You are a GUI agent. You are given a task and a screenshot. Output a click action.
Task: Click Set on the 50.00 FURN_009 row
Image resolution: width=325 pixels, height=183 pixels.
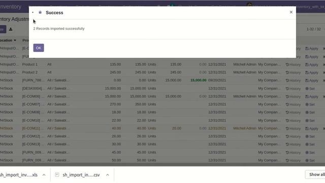pos(310,161)
